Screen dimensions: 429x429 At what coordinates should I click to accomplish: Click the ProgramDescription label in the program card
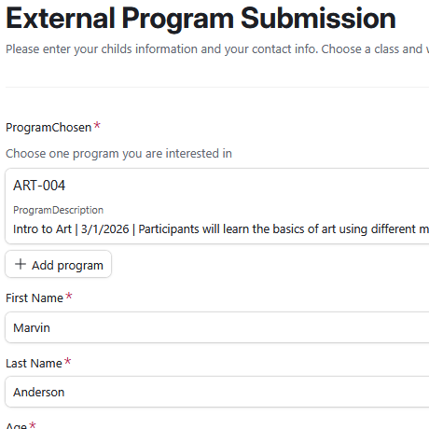pos(58,210)
